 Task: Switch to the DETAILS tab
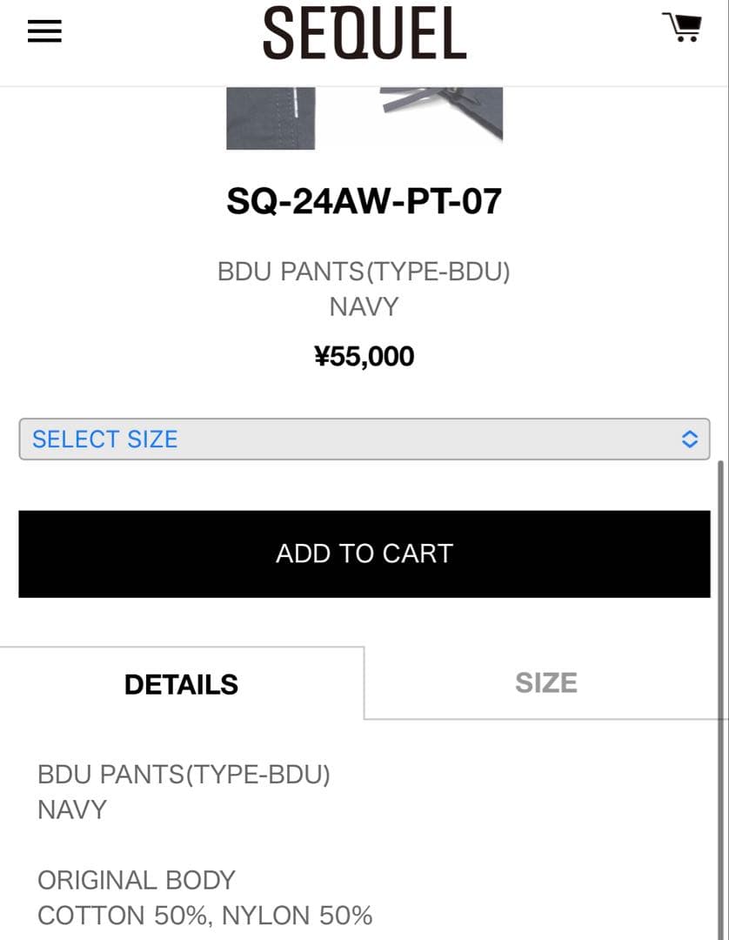181,684
